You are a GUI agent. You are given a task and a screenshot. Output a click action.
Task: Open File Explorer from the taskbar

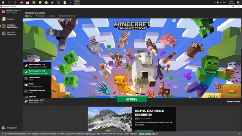[34, 3]
